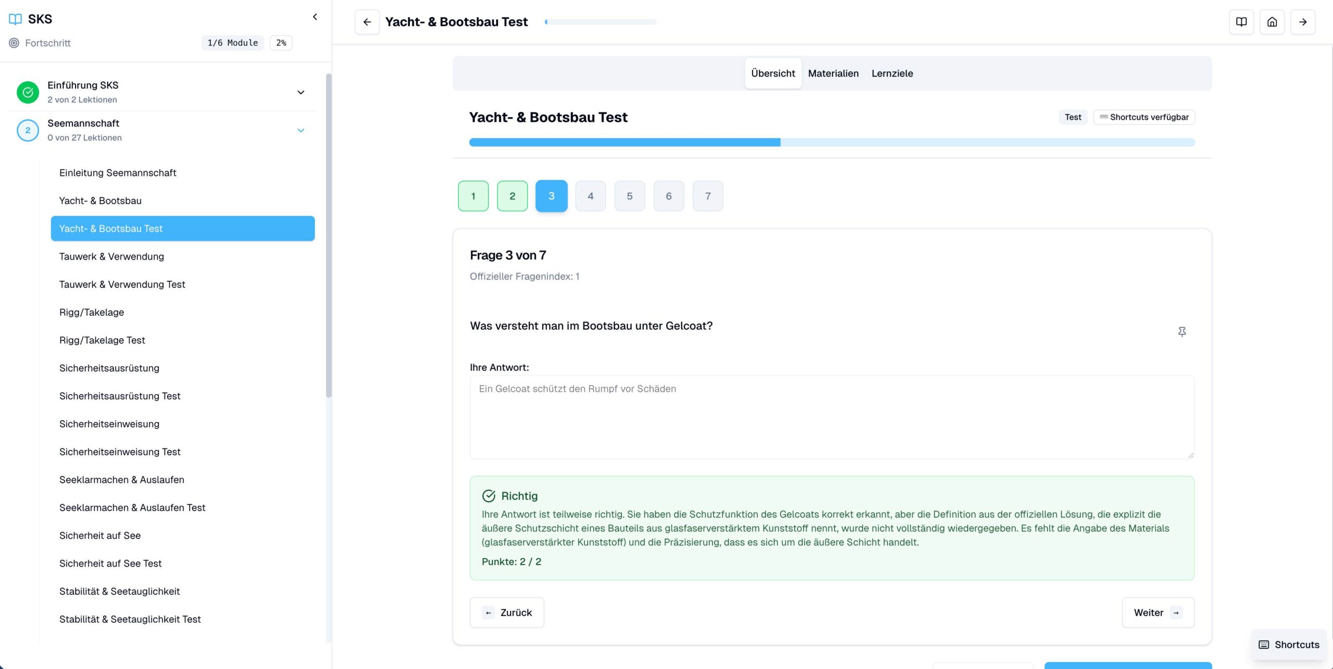Open the Lernziele tab

892,73
